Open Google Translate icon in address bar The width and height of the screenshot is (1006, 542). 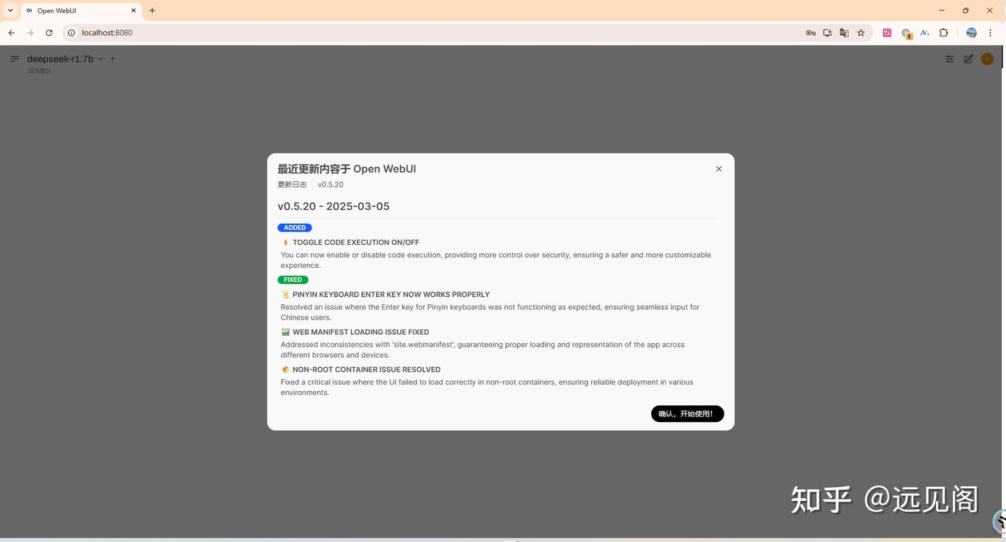pyautogui.click(x=843, y=32)
